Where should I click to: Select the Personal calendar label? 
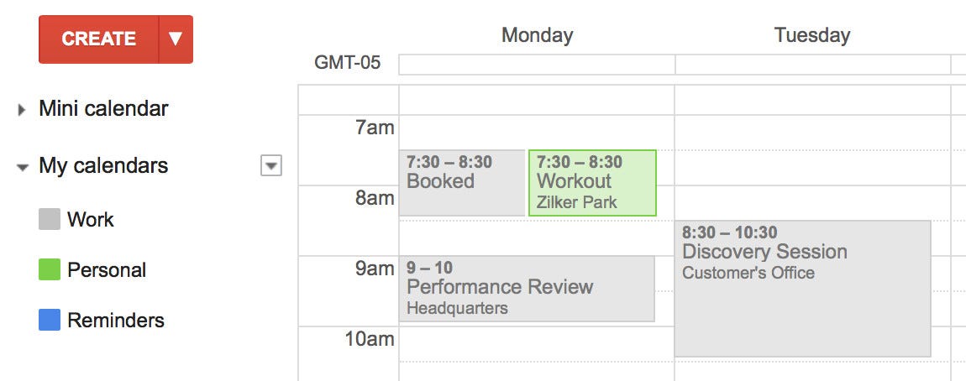(x=107, y=269)
